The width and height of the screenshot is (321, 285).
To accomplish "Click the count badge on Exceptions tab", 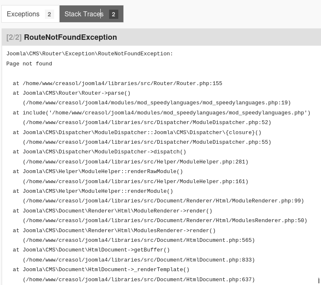I will tap(49, 14).
